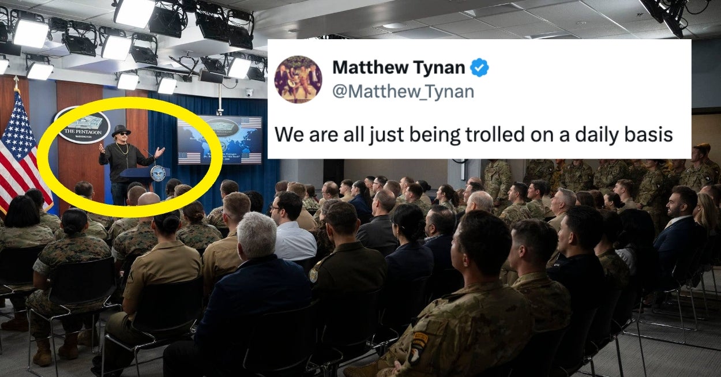Click the world map display screen
This screenshot has width=721, height=377.
click(220, 140)
